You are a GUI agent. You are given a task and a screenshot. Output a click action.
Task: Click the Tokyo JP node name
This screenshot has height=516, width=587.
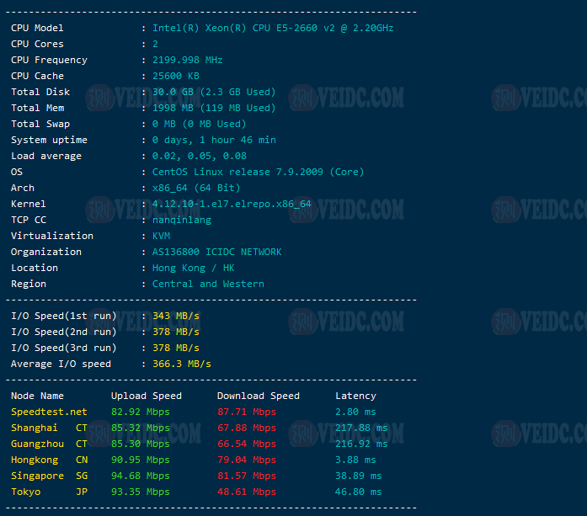pyautogui.click(x=49, y=492)
